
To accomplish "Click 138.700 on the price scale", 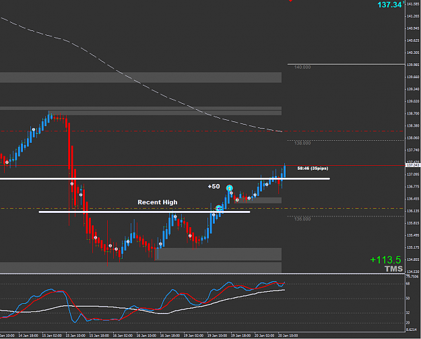I will pyautogui.click(x=413, y=114).
